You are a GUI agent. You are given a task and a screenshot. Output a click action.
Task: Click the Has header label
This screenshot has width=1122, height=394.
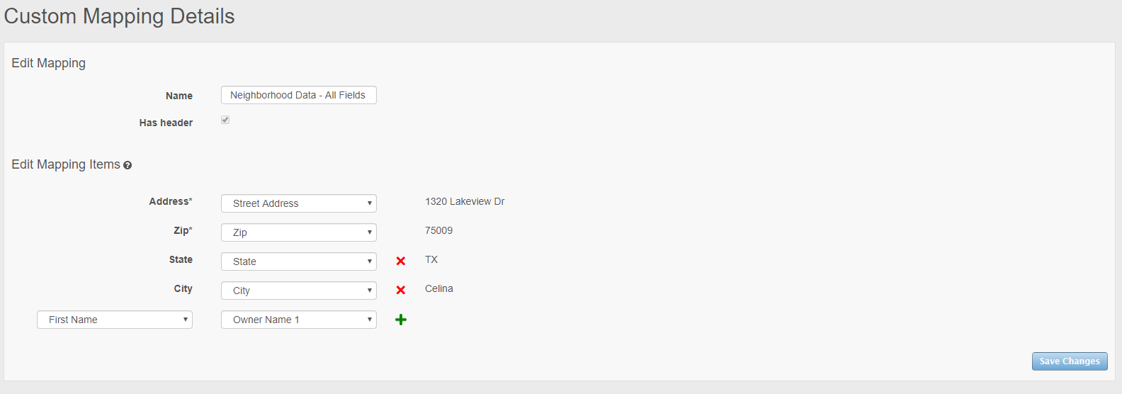tap(166, 123)
